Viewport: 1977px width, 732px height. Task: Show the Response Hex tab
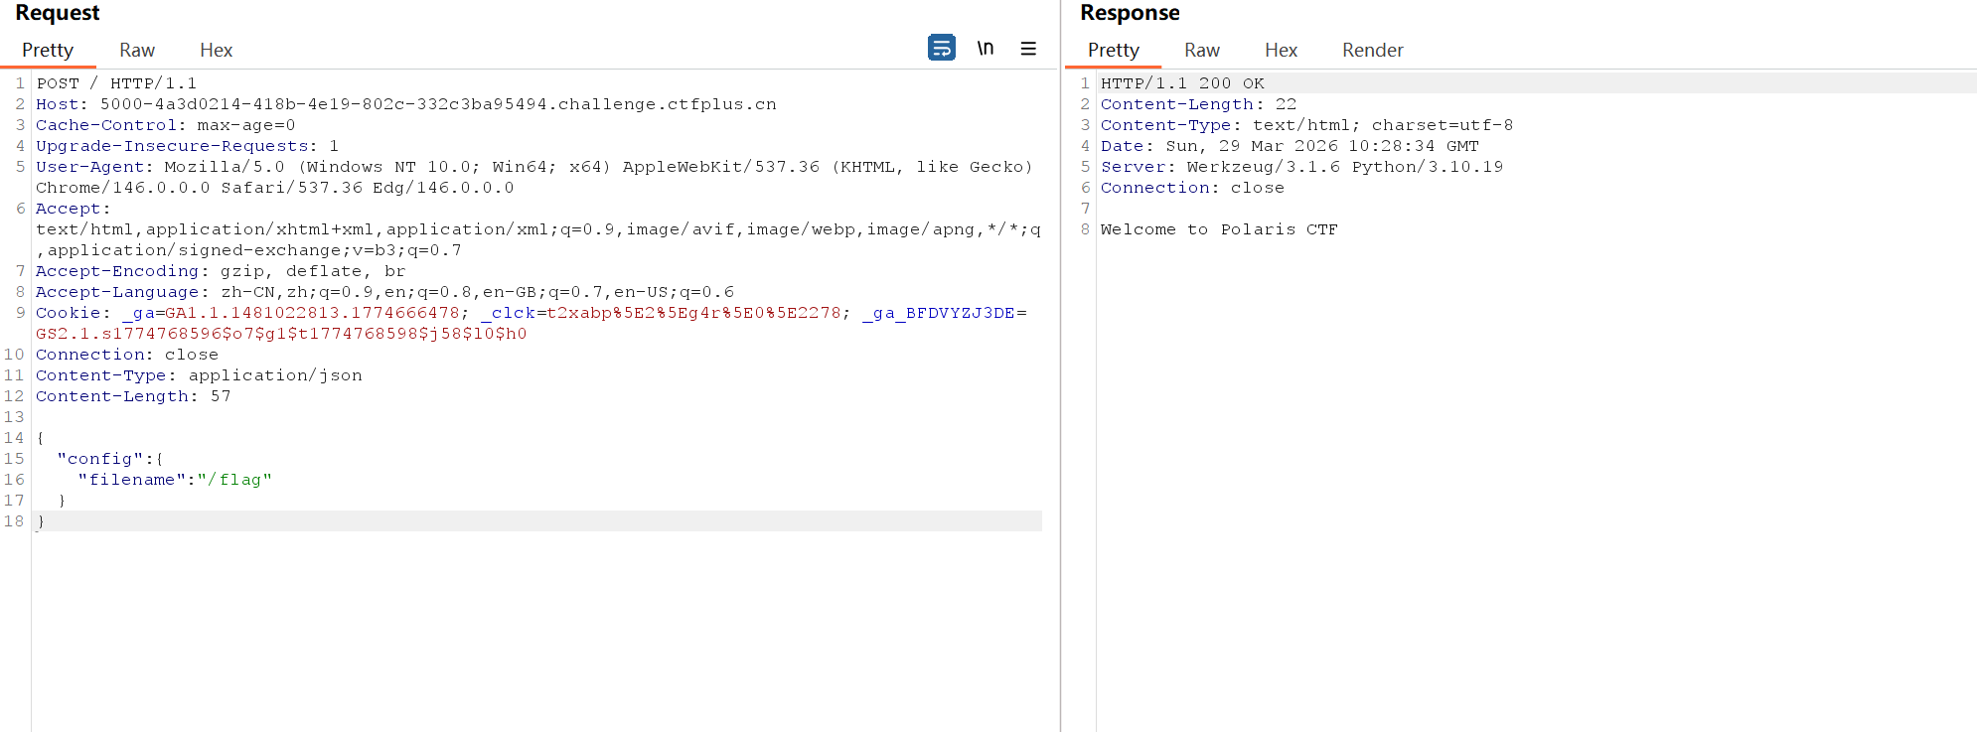click(1281, 50)
